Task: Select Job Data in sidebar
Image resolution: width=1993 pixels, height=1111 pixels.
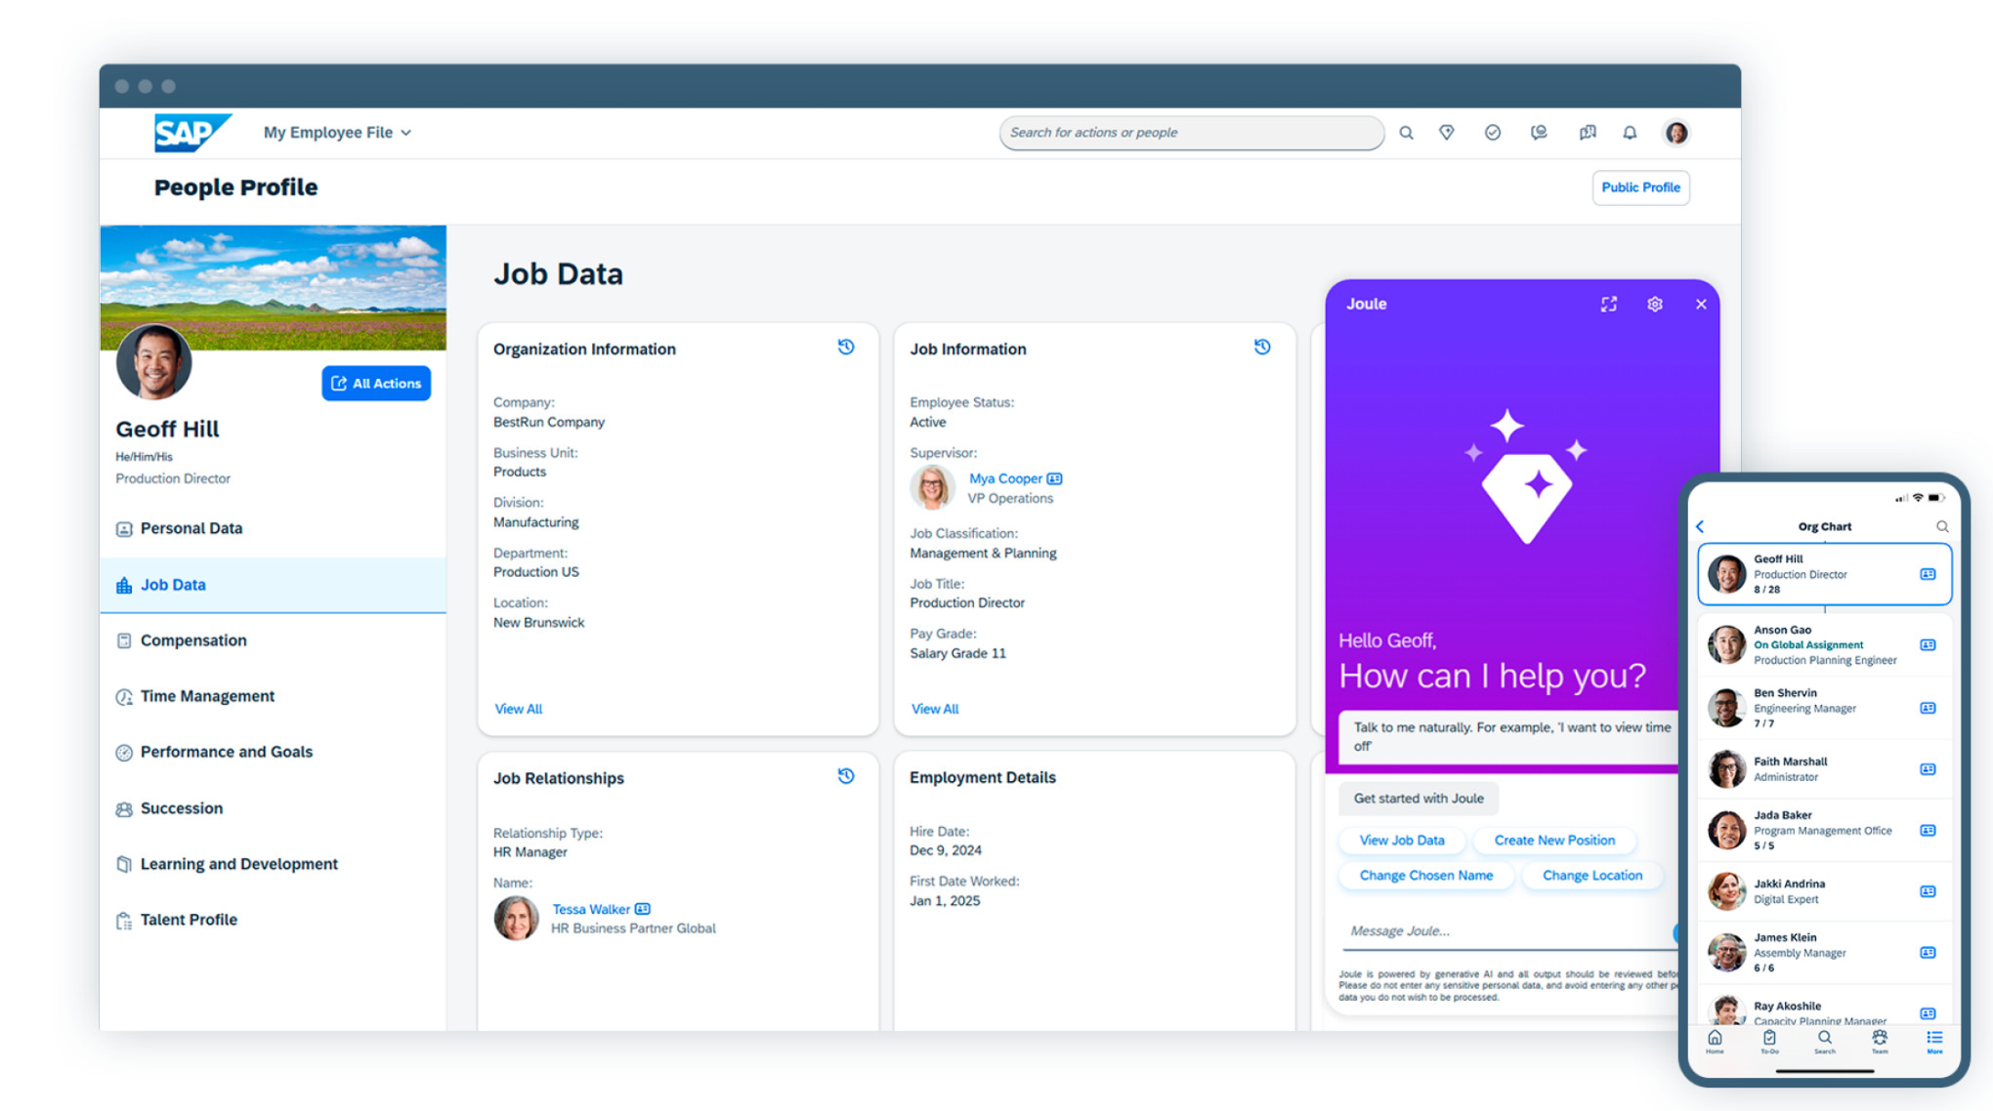Action: 273,585
